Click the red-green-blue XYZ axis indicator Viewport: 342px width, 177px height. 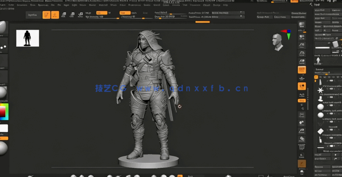coord(286,34)
